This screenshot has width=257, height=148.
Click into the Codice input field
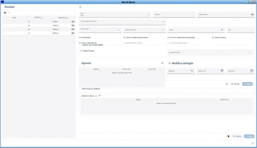174,14
